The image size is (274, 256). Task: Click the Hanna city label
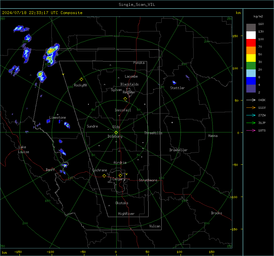(x=213, y=136)
